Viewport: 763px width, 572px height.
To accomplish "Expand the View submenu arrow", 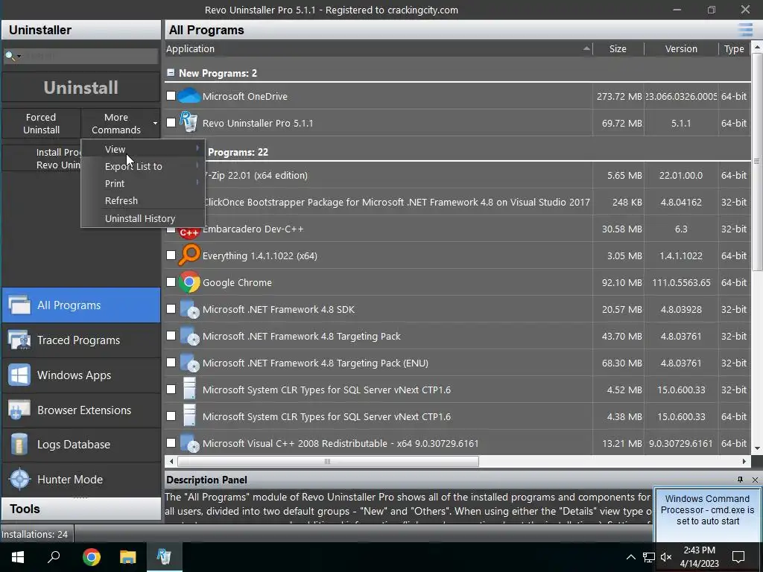I will click(197, 148).
